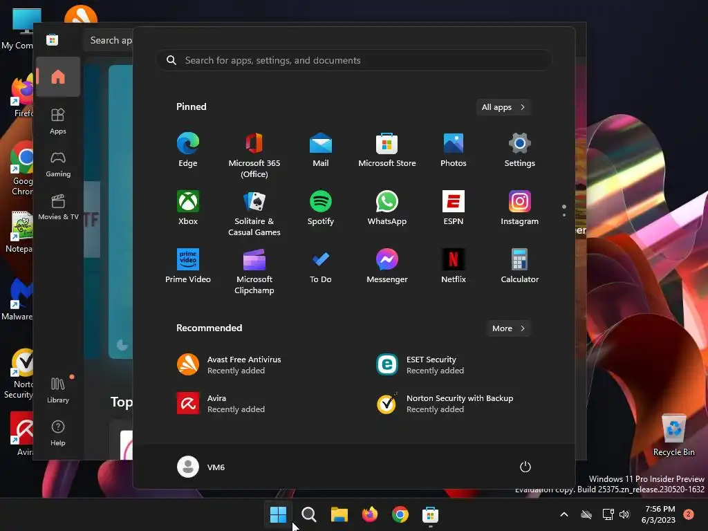The image size is (708, 531).
Task: Launch the Xbox app
Action: (188, 207)
